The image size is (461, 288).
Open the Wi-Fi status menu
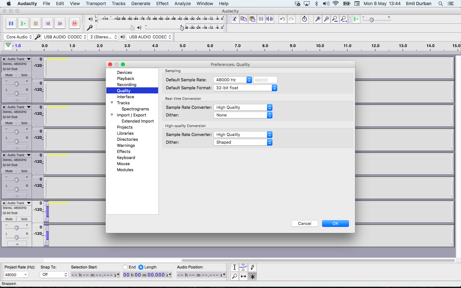pyautogui.click(x=336, y=4)
